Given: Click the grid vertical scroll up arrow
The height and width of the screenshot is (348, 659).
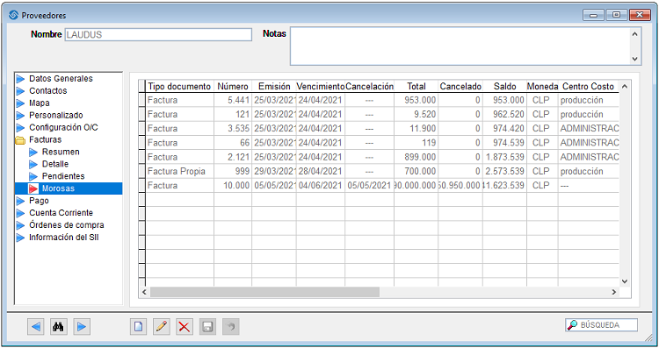Looking at the screenshot, I should [625, 87].
